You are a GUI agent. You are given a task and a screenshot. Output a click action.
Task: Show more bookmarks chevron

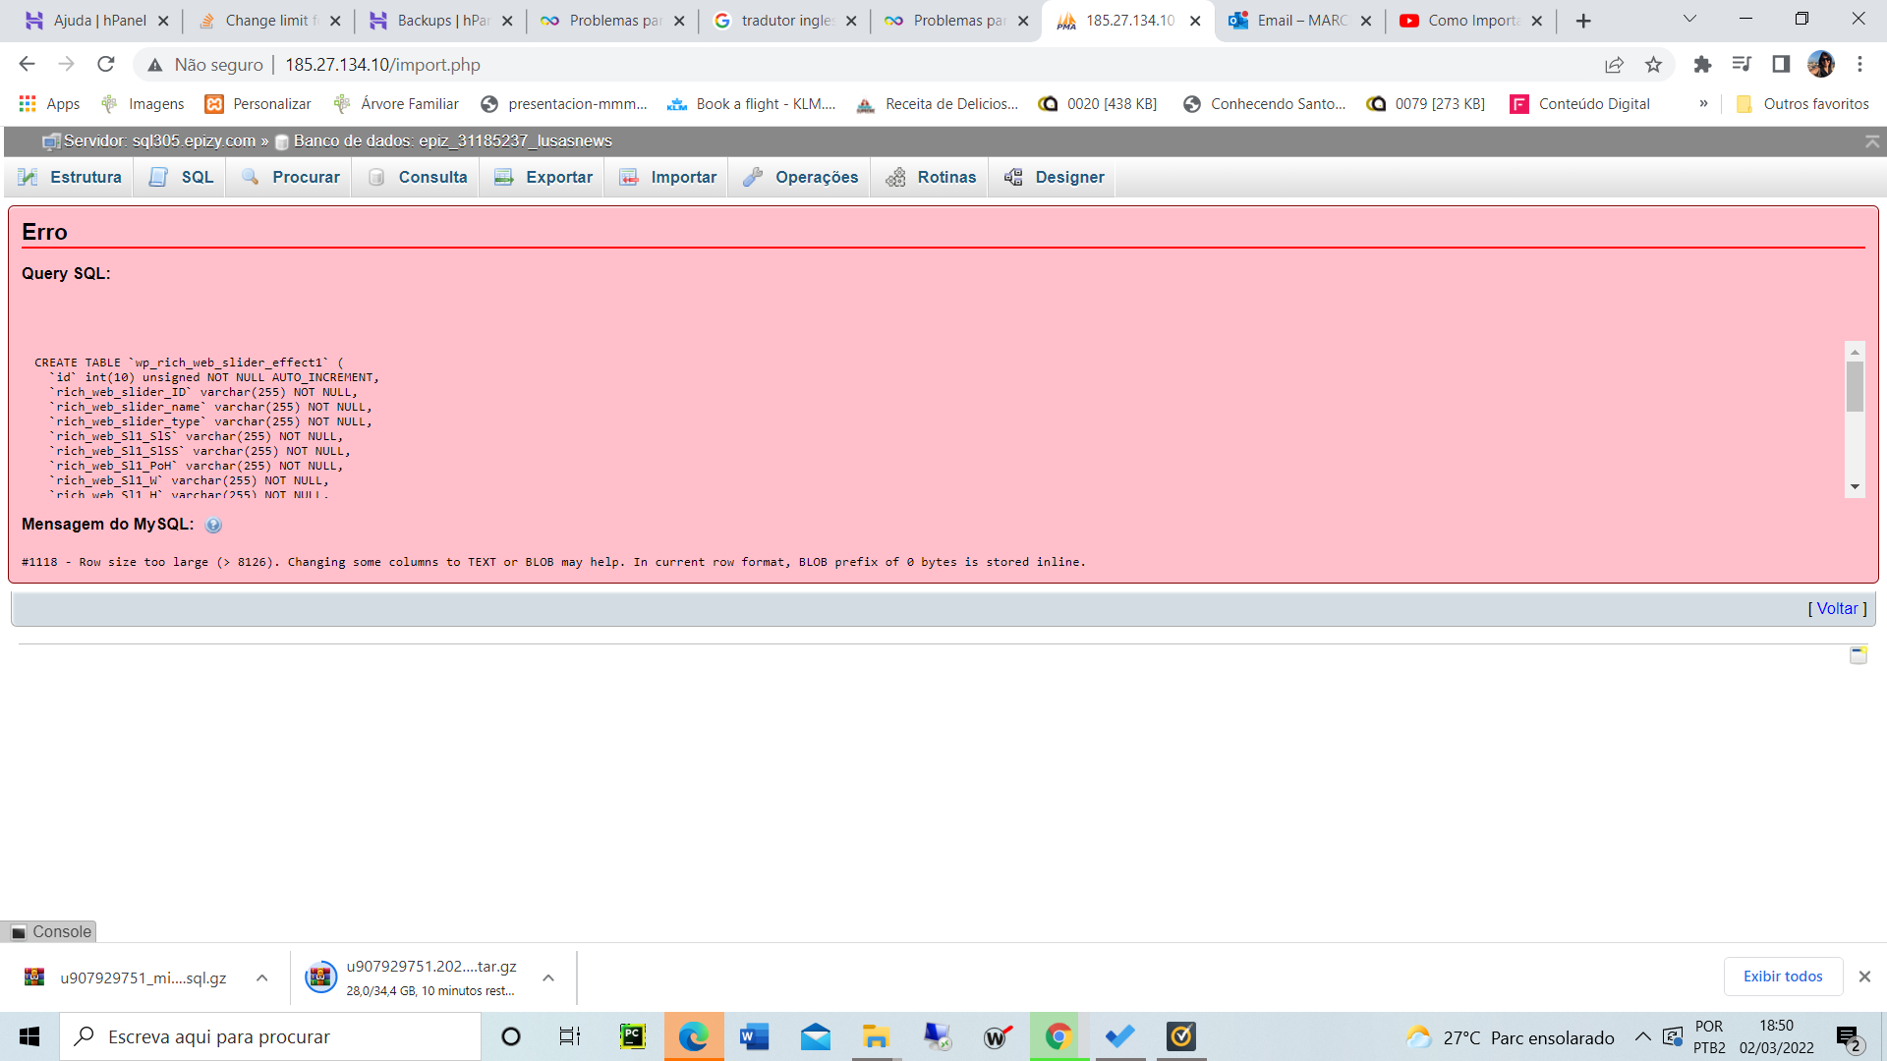point(1703,104)
